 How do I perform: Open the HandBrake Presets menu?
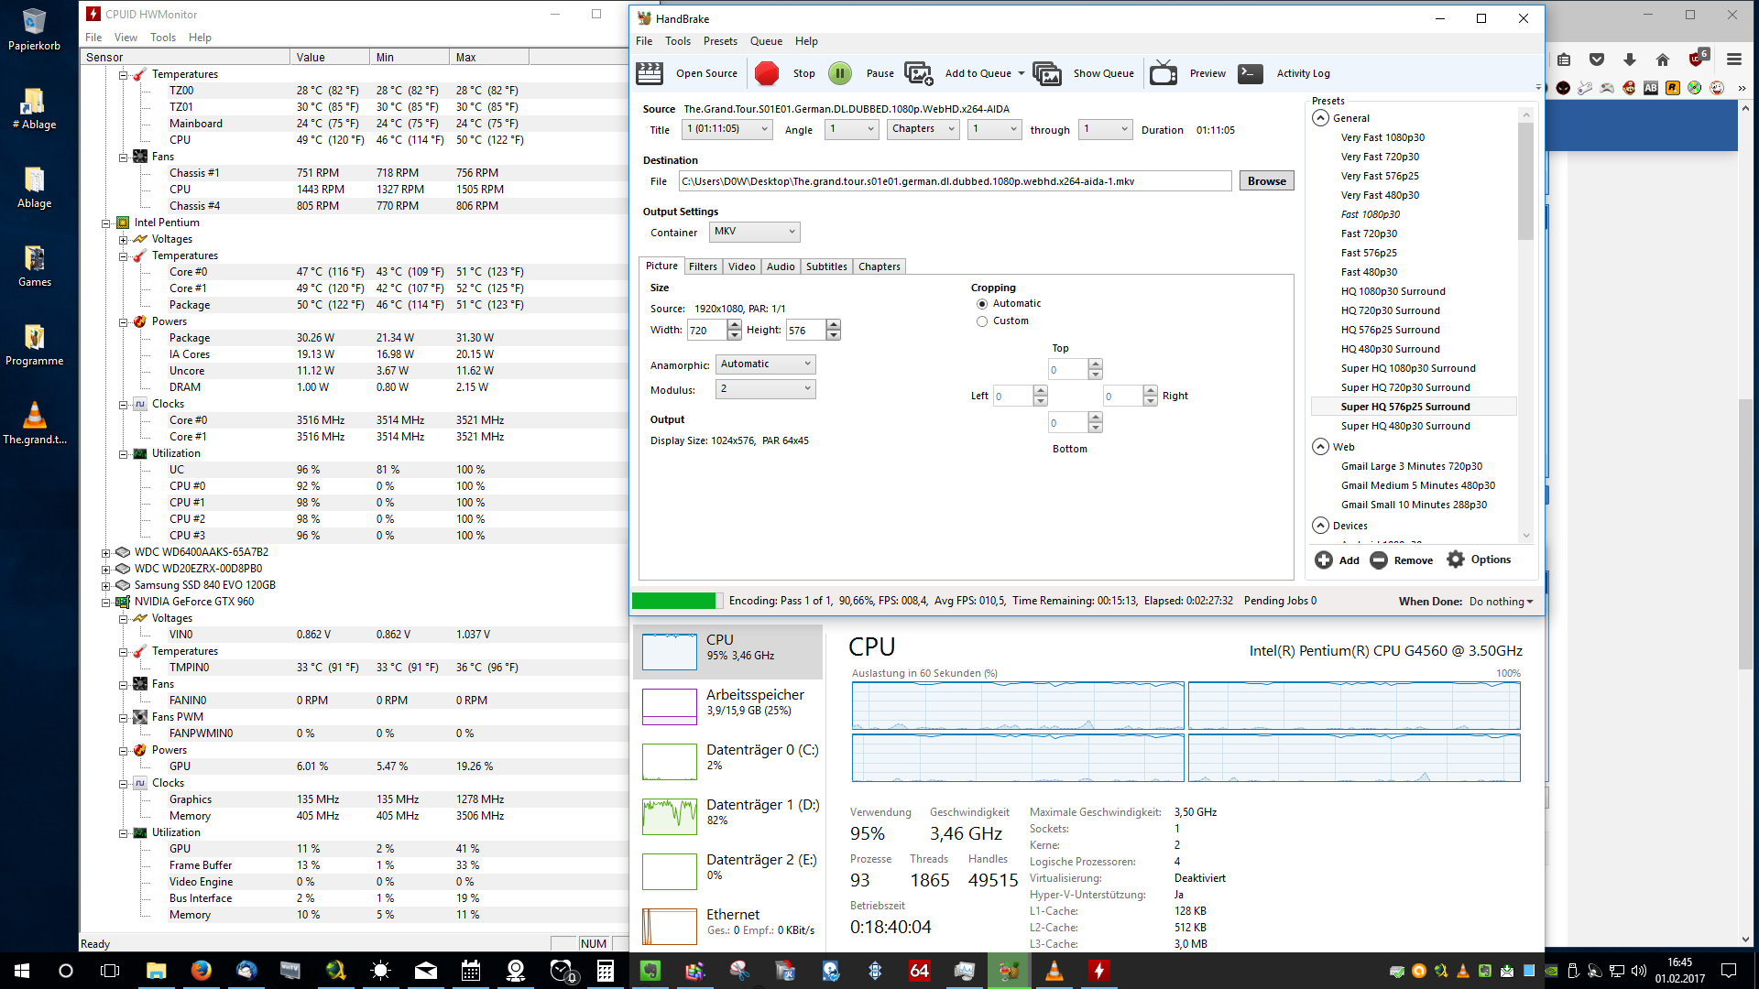(x=720, y=41)
